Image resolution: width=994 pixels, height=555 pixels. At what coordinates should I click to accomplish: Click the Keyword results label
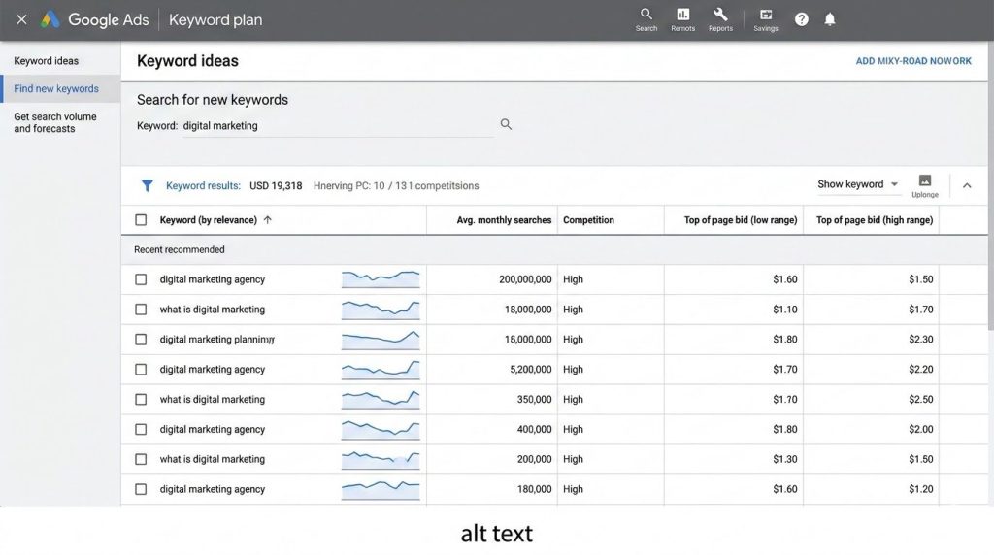pos(203,185)
